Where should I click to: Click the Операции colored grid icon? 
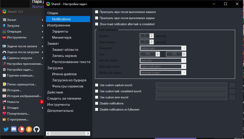click(4, 32)
